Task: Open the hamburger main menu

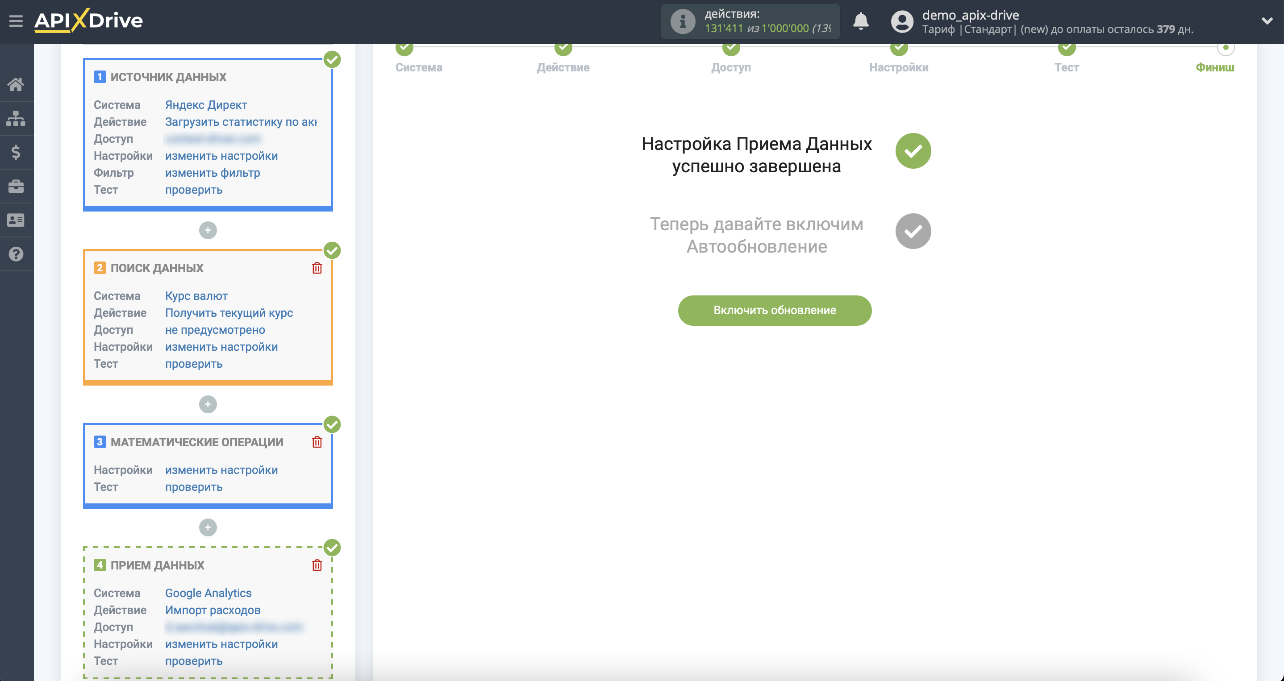Action: [x=16, y=21]
